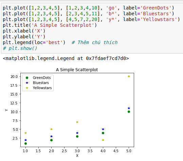Click the GreenDots legend label

[x=42, y=78]
